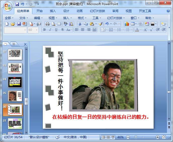This screenshot has height=142, width=173.
Task: Insert table icon
Action: pyautogui.click(x=133, y=24)
